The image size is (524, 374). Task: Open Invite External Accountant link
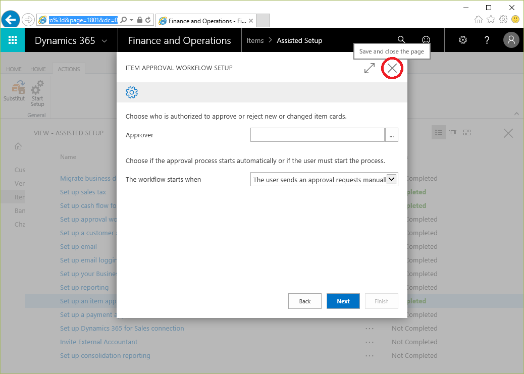[x=98, y=342]
